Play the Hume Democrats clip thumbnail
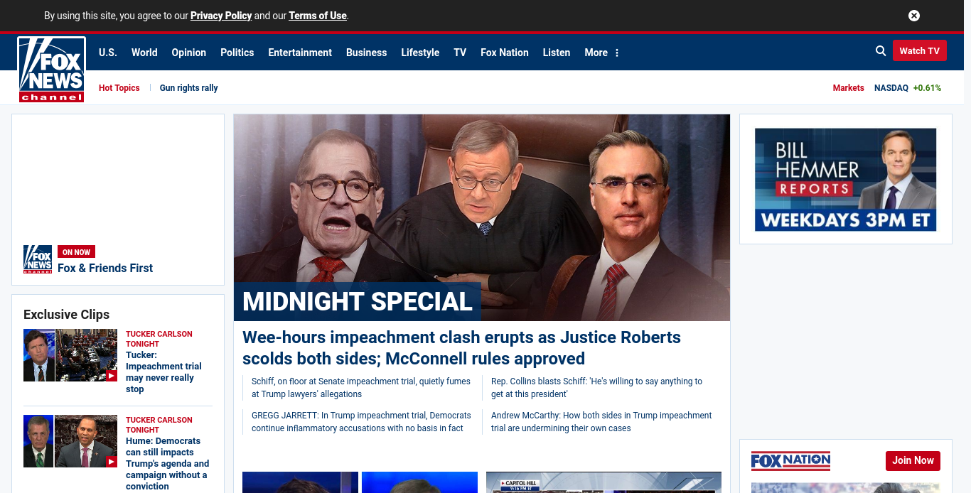 click(70, 441)
